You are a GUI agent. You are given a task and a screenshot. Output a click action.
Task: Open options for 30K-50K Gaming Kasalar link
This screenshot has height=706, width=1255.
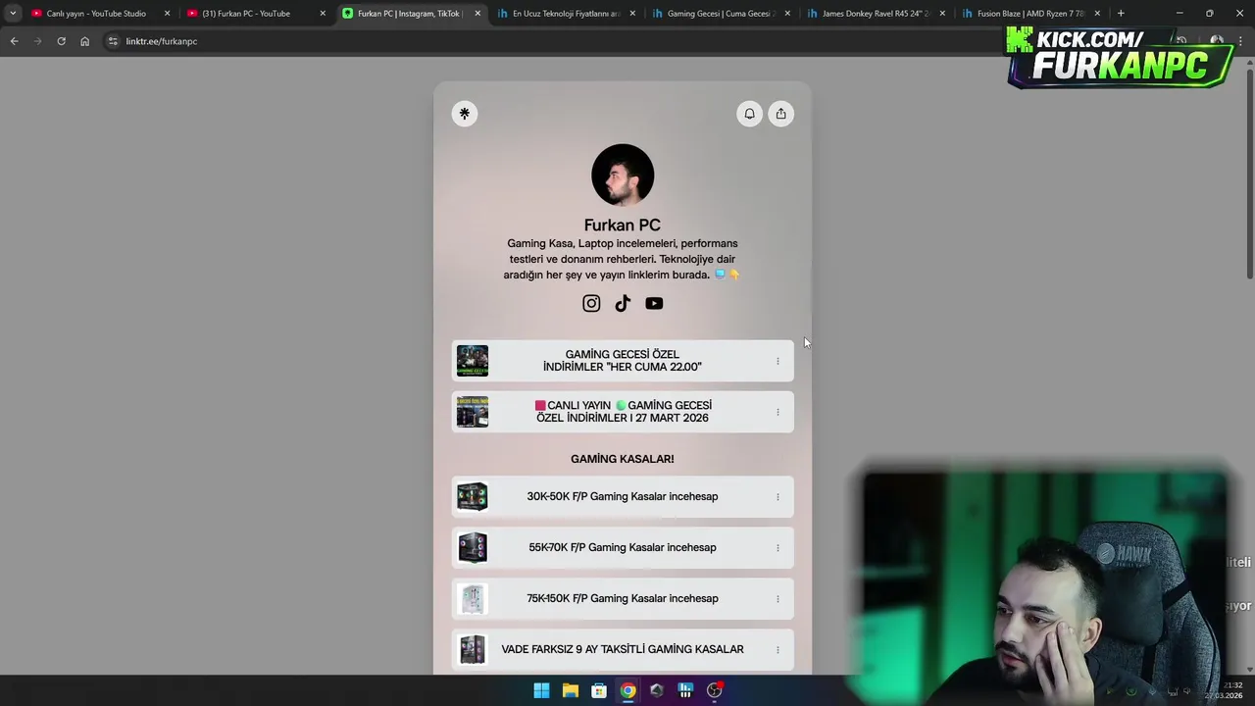click(x=778, y=497)
